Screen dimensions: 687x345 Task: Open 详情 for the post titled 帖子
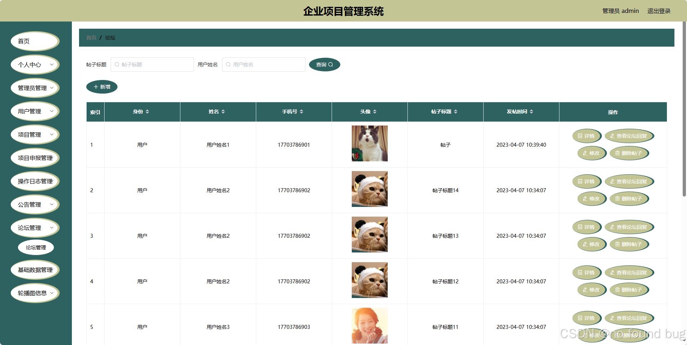click(587, 136)
